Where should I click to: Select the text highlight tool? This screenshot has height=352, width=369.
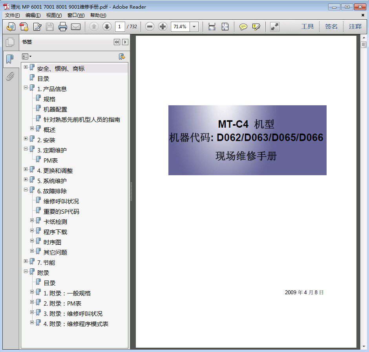pyautogui.click(x=256, y=26)
